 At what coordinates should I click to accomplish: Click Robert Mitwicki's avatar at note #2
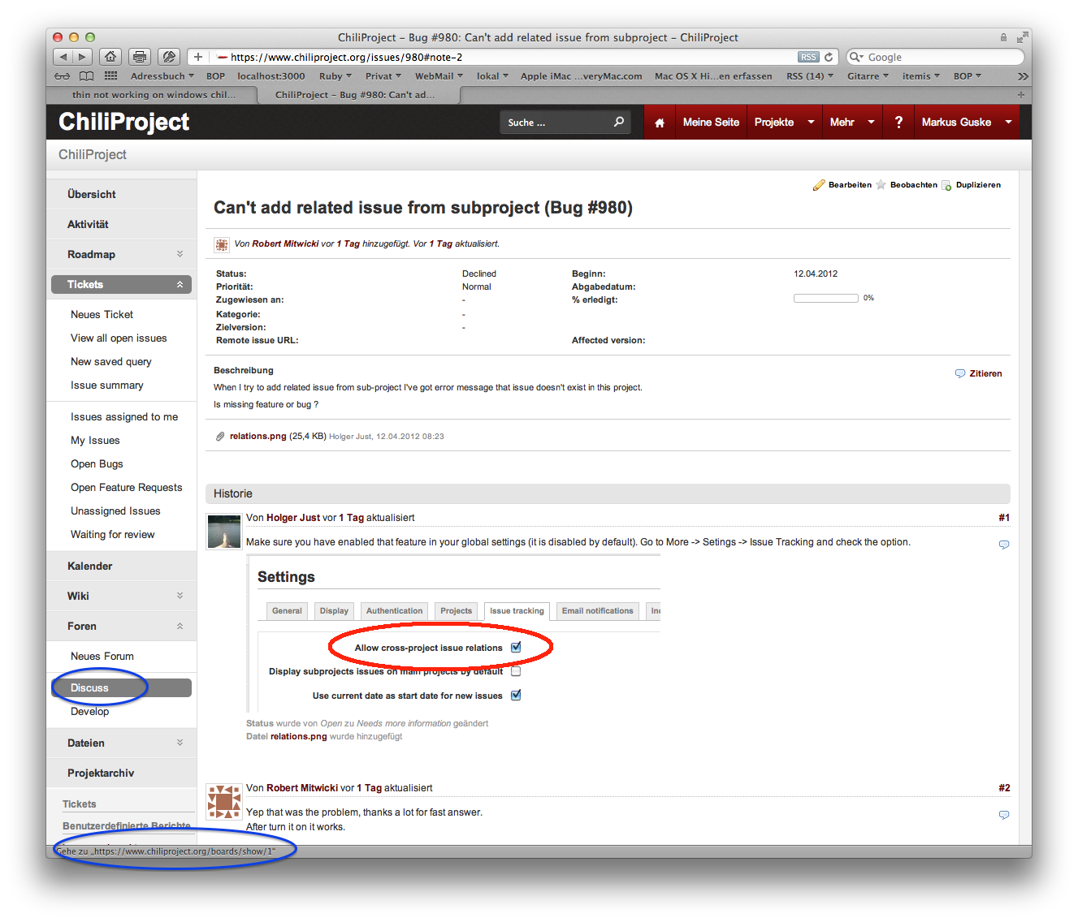223,802
